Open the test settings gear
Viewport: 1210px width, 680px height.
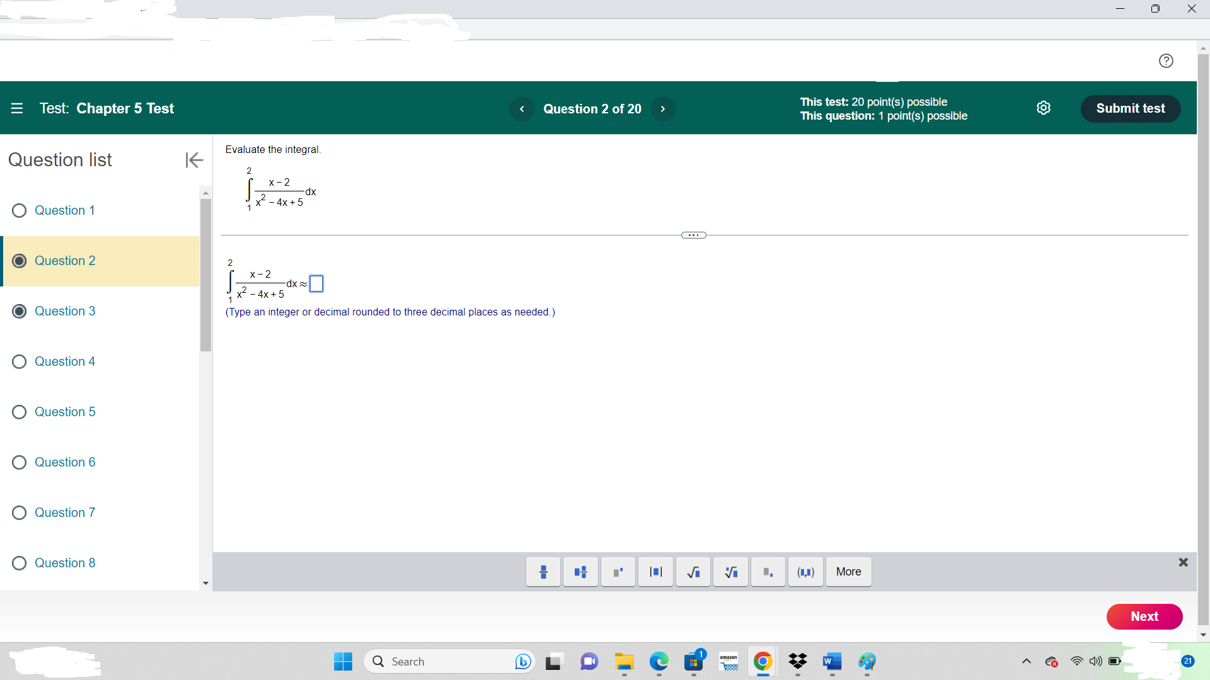[1044, 108]
